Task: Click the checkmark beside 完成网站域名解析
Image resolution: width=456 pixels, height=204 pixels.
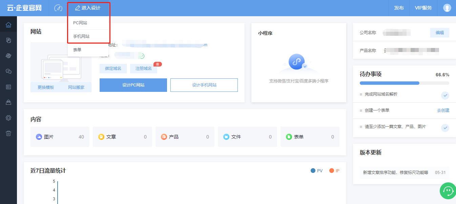Action: click(445, 95)
